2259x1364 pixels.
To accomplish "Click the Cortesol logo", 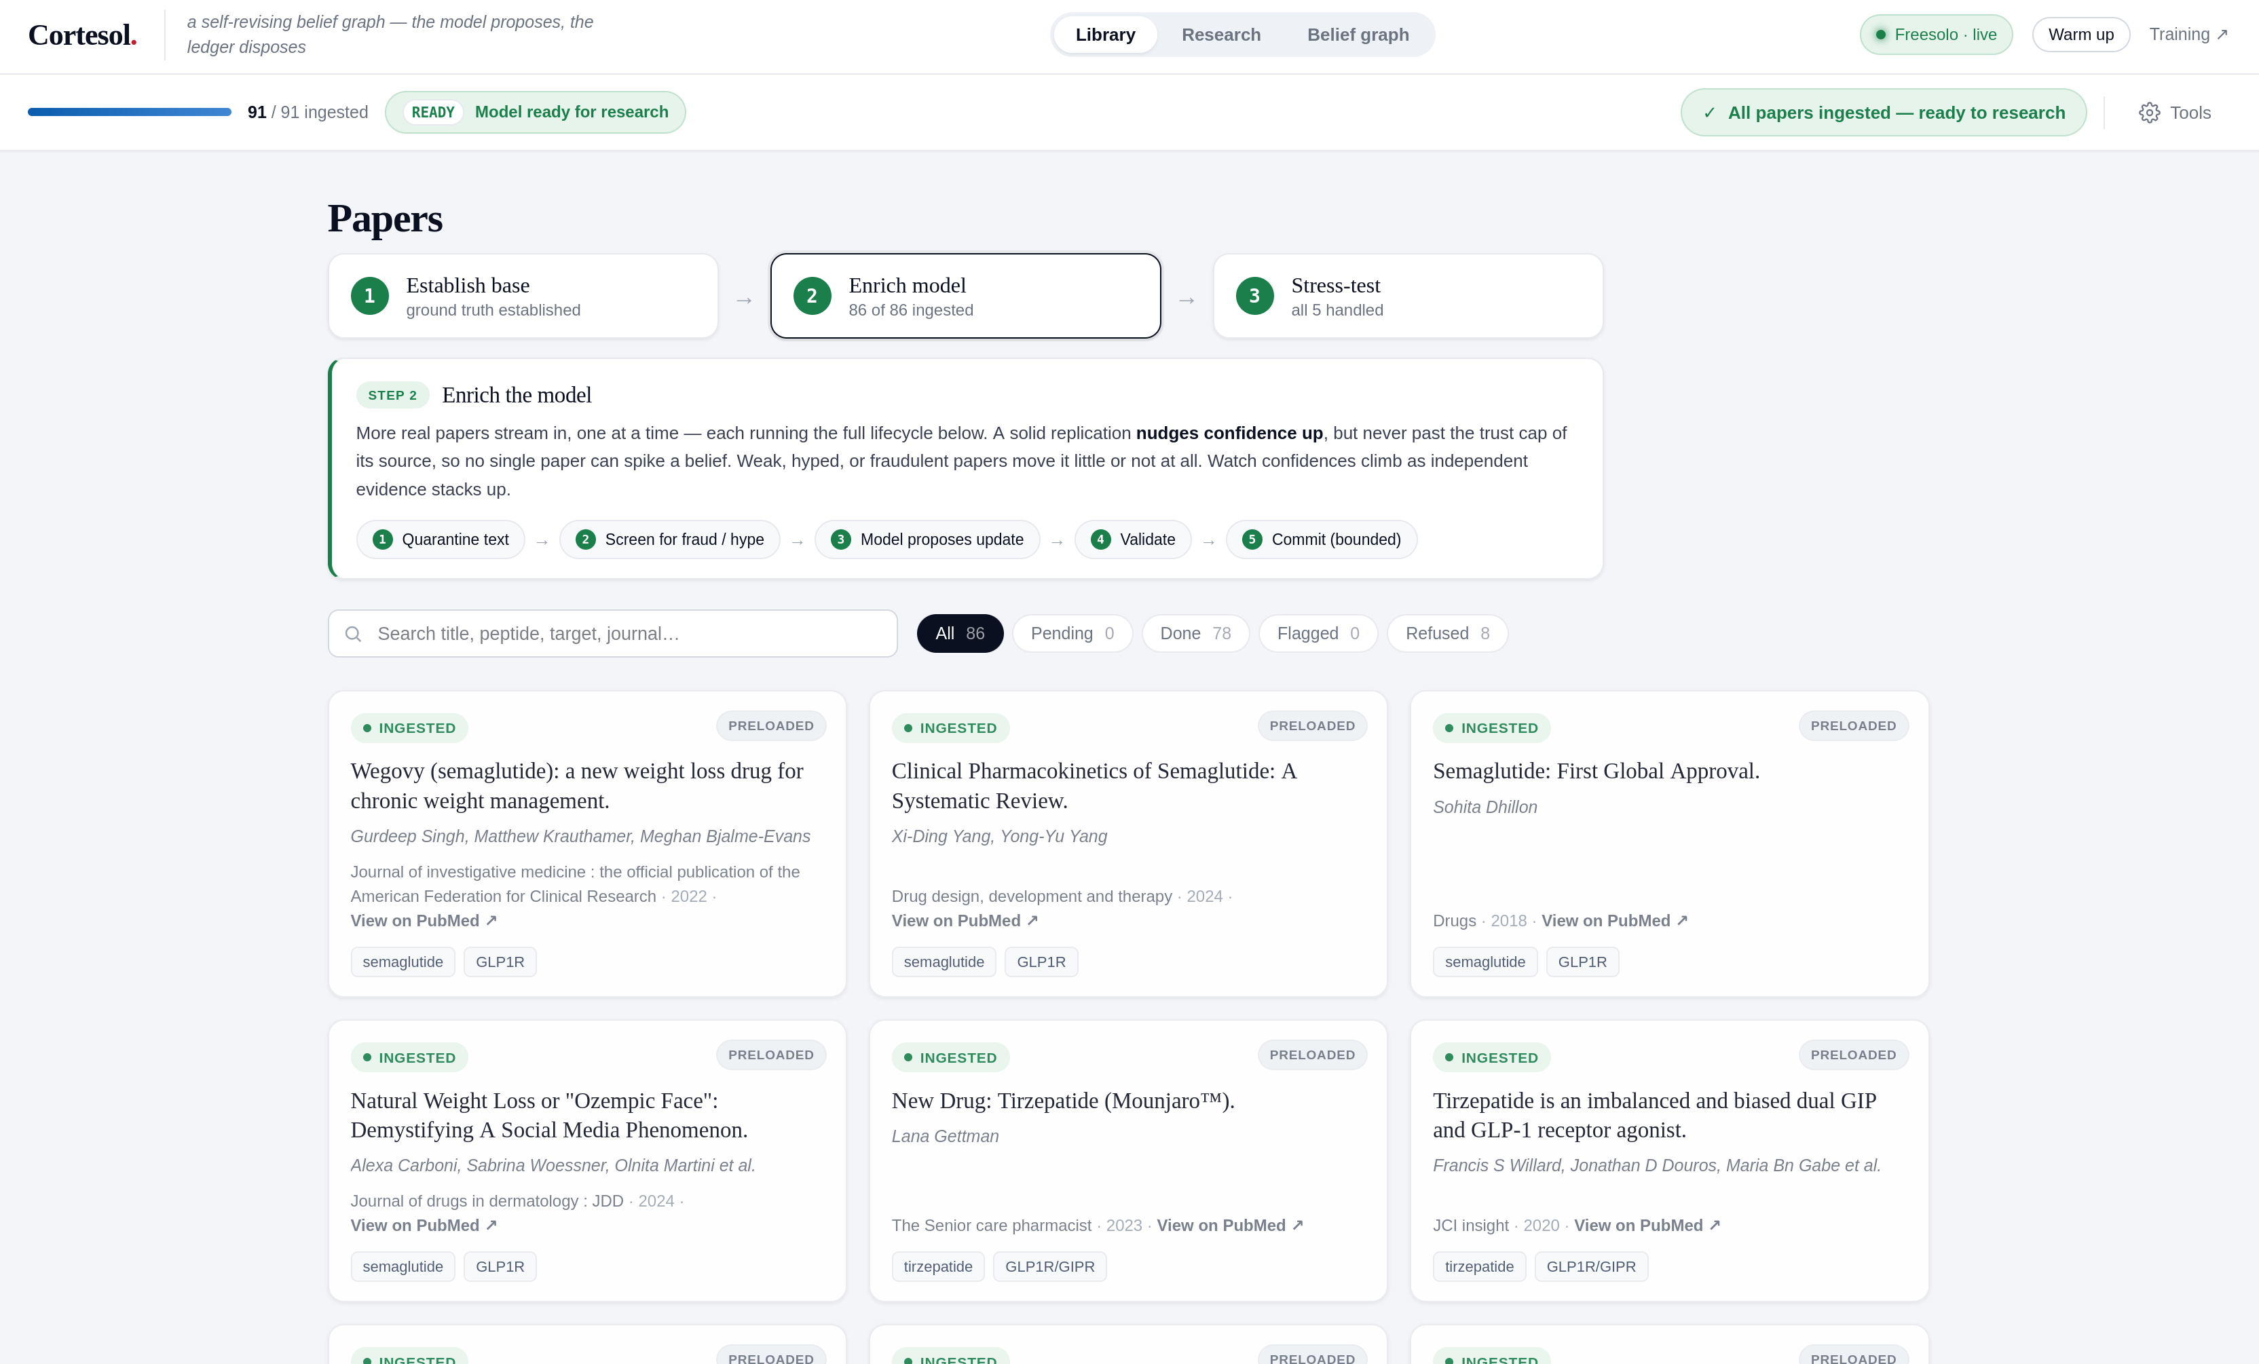I will tap(83, 35).
